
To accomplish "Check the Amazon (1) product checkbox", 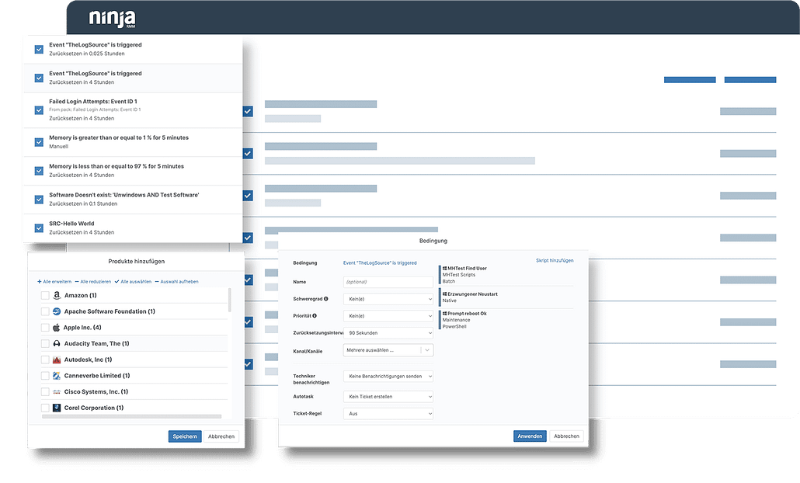I will (x=45, y=295).
